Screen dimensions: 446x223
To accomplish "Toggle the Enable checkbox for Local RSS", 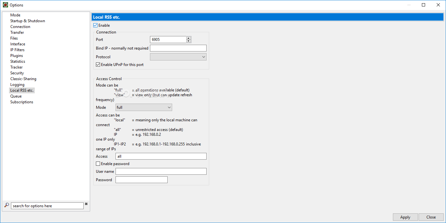I will [95, 25].
